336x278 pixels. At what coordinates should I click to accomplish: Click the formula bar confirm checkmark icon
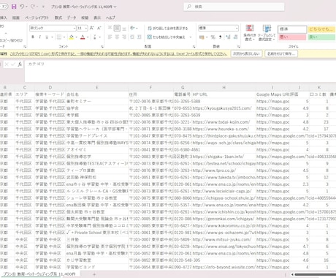[13, 64]
